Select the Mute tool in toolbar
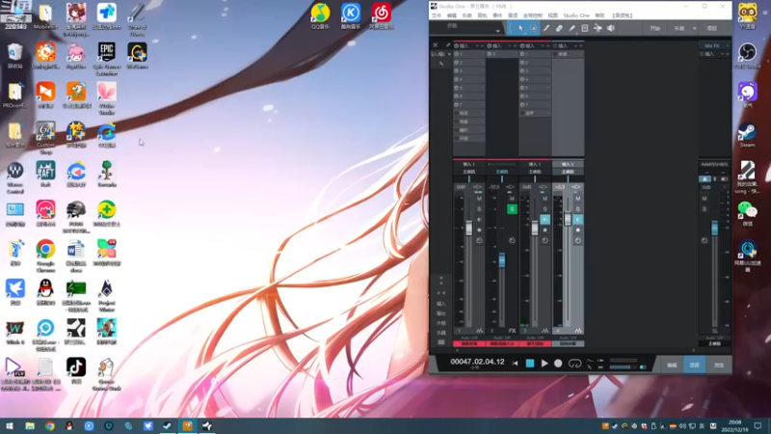 (585, 29)
